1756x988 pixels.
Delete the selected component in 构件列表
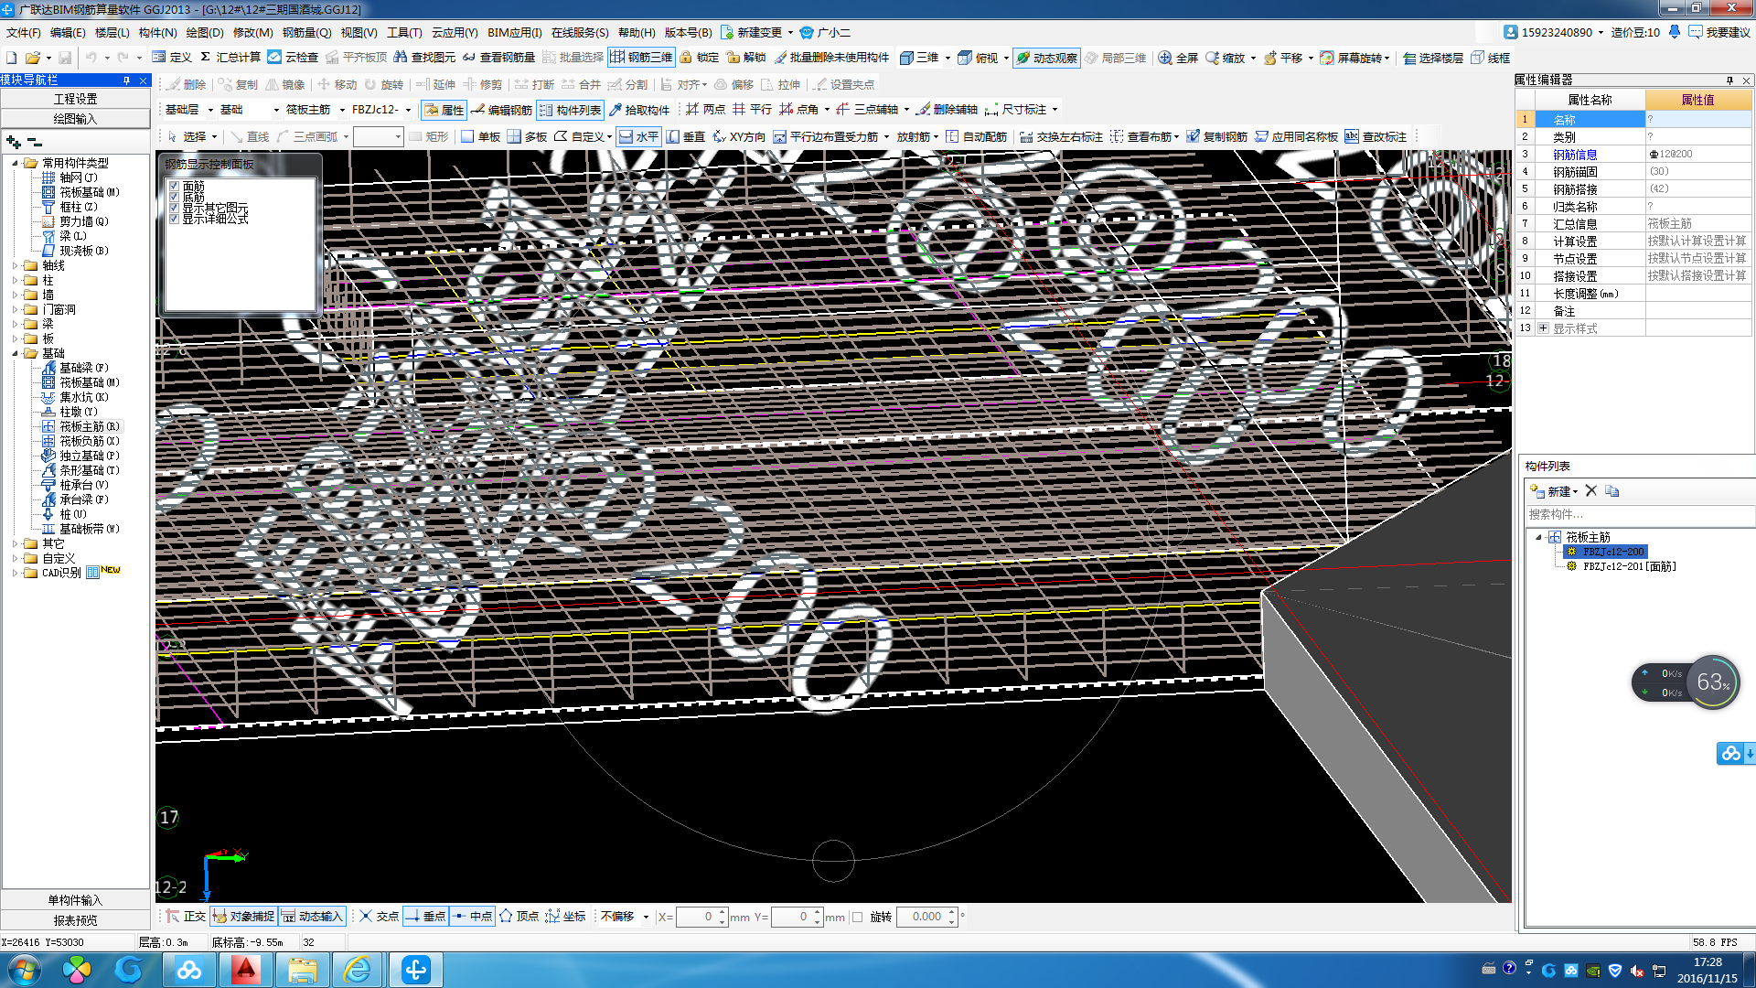tap(1590, 491)
